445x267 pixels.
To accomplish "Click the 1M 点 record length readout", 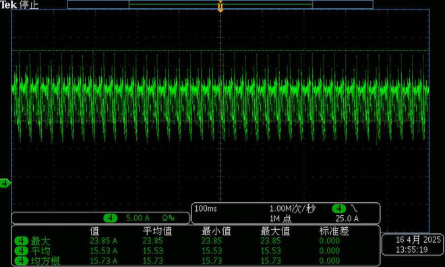I will pyautogui.click(x=280, y=218).
